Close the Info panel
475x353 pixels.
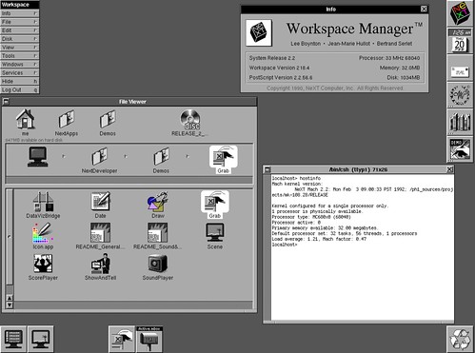(x=424, y=10)
